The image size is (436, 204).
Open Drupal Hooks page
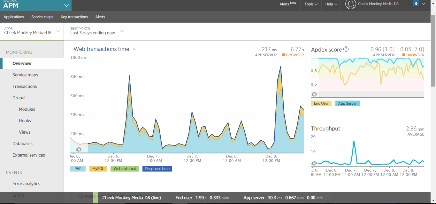tap(25, 121)
